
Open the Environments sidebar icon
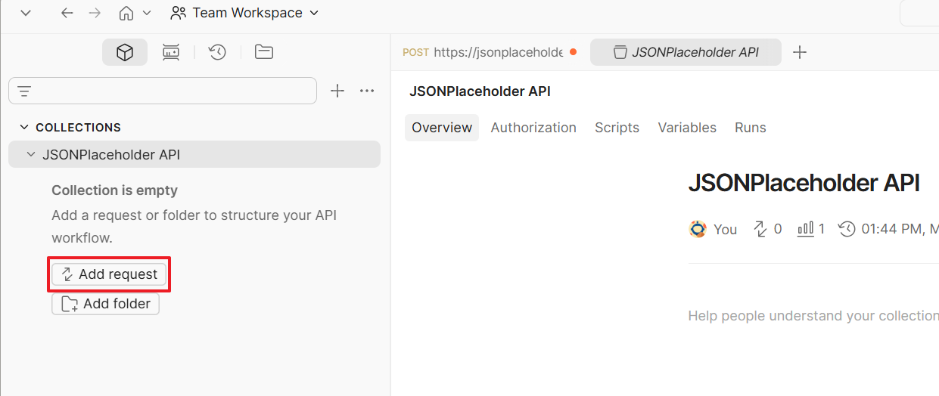pyautogui.click(x=171, y=52)
